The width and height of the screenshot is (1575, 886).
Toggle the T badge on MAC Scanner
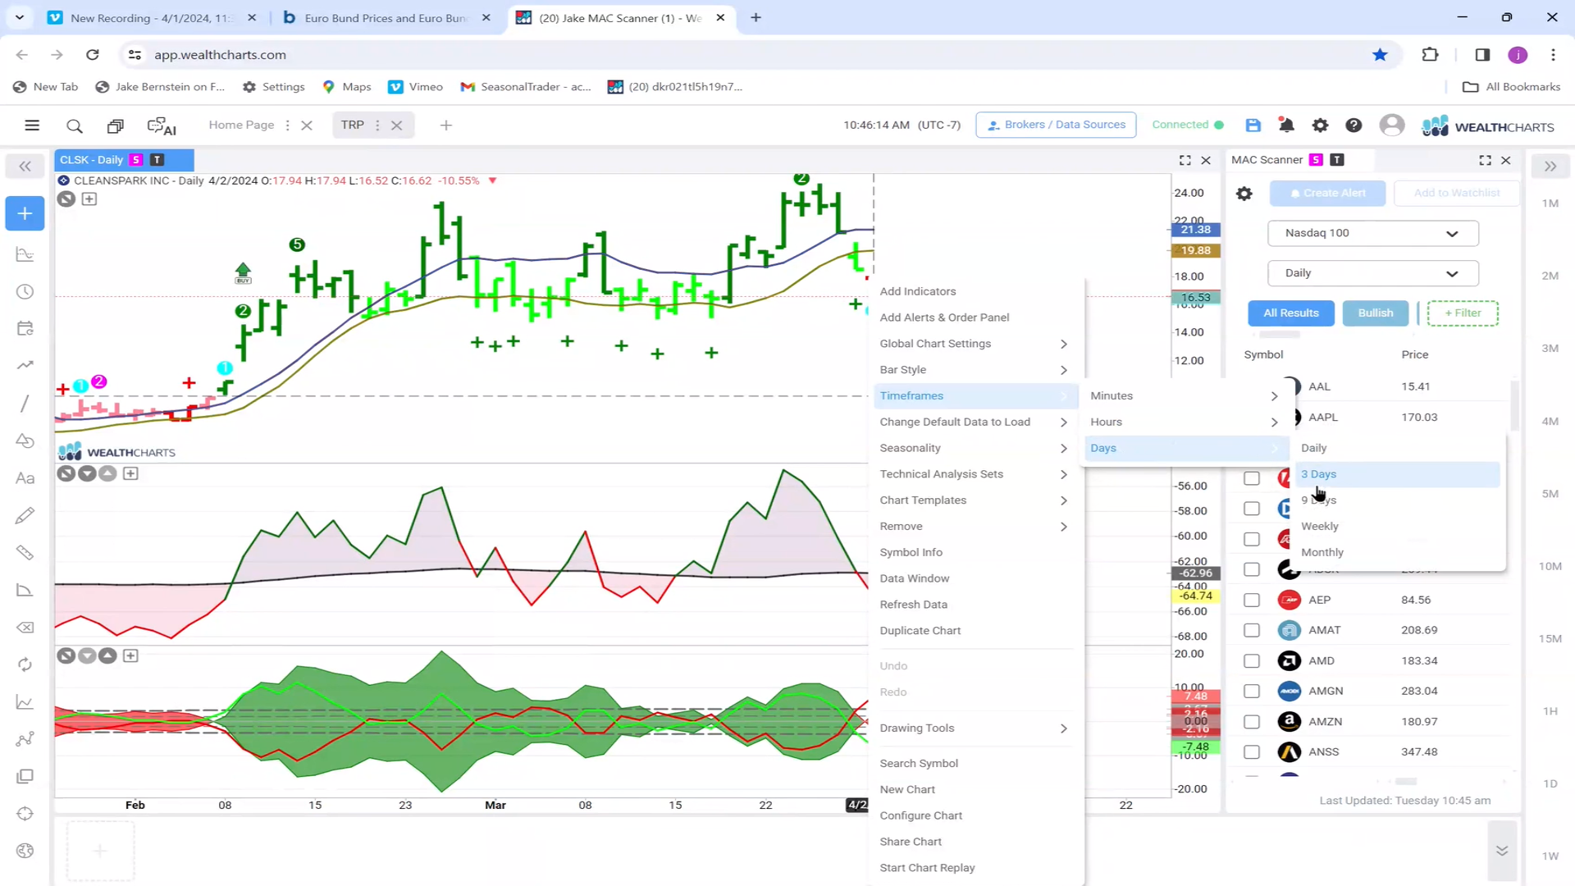pos(1337,160)
